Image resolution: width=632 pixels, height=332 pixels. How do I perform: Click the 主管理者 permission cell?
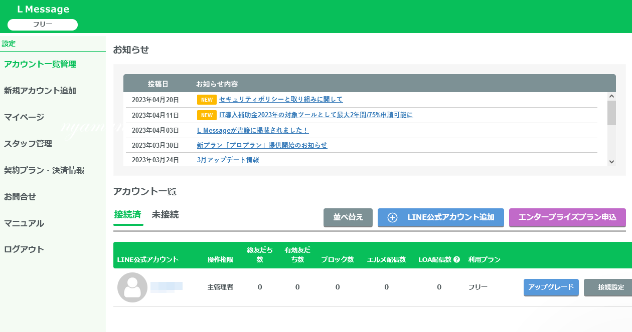[x=220, y=287]
